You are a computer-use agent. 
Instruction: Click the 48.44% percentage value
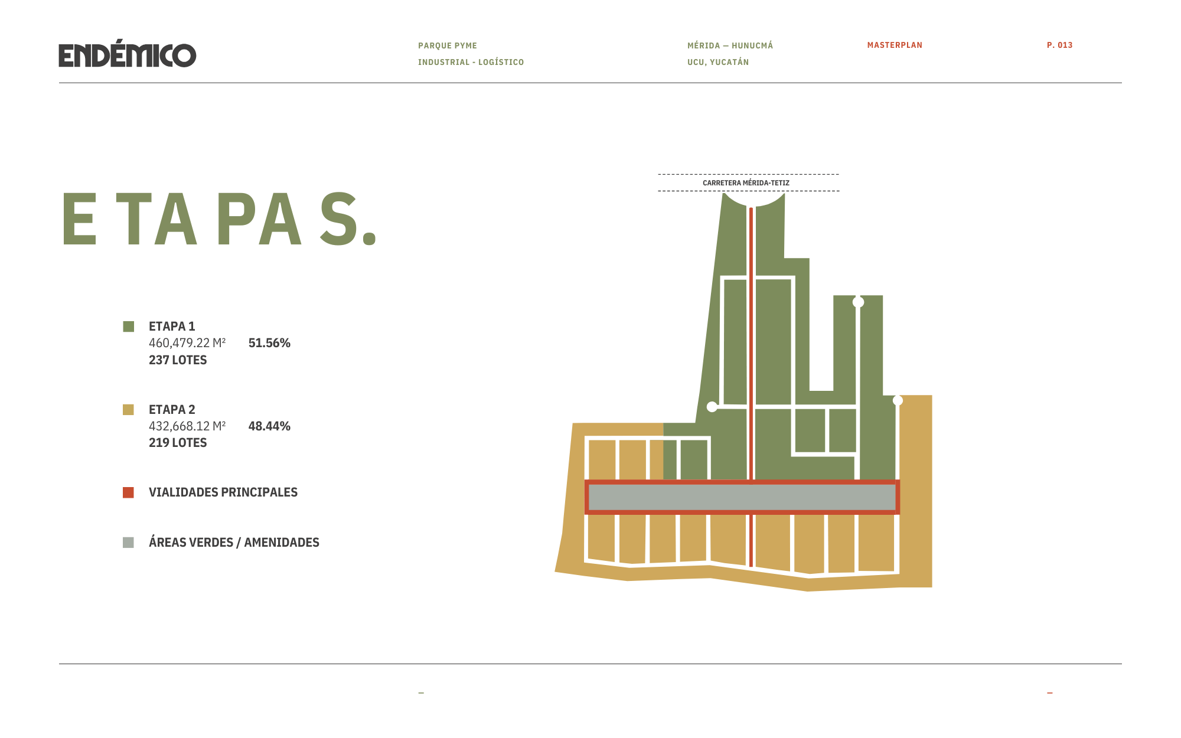[269, 426]
